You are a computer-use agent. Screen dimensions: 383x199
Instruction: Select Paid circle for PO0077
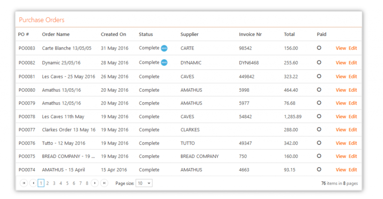click(319, 129)
